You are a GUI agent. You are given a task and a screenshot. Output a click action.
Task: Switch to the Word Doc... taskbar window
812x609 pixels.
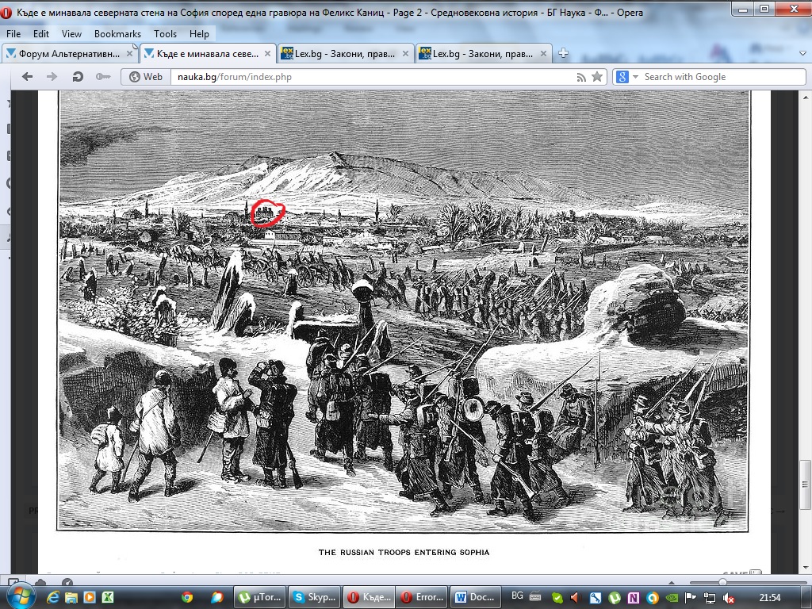coord(476,597)
